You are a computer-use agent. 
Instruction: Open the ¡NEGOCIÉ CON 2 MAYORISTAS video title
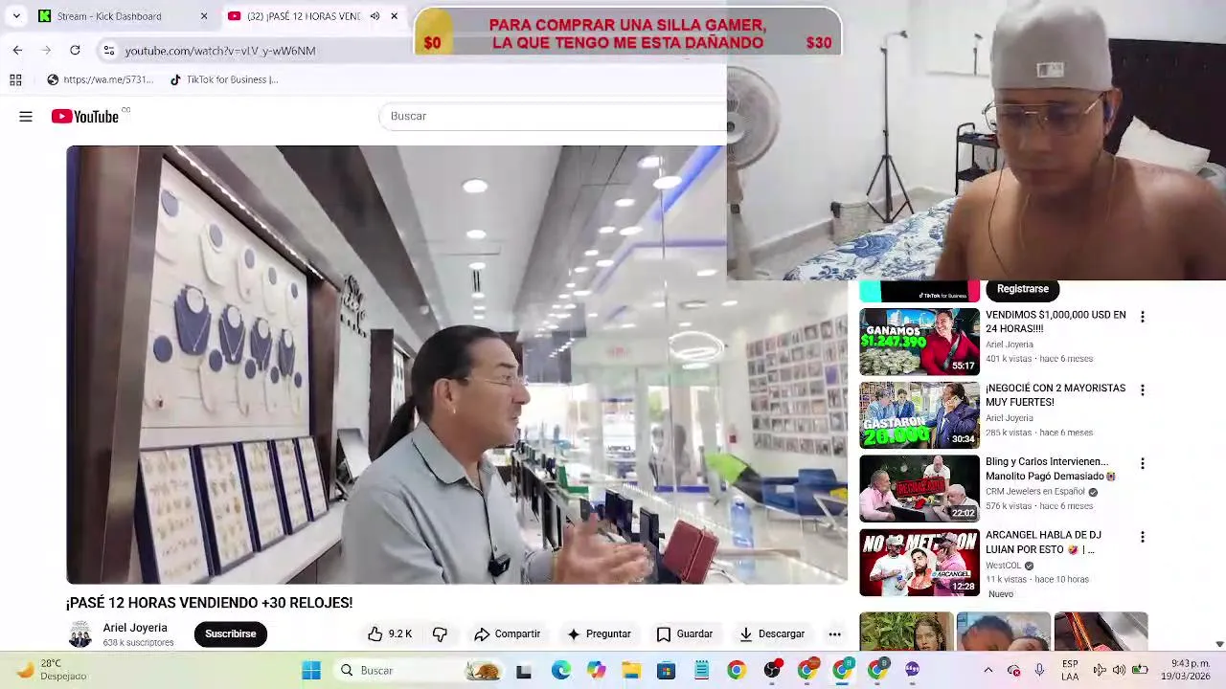coord(1056,395)
